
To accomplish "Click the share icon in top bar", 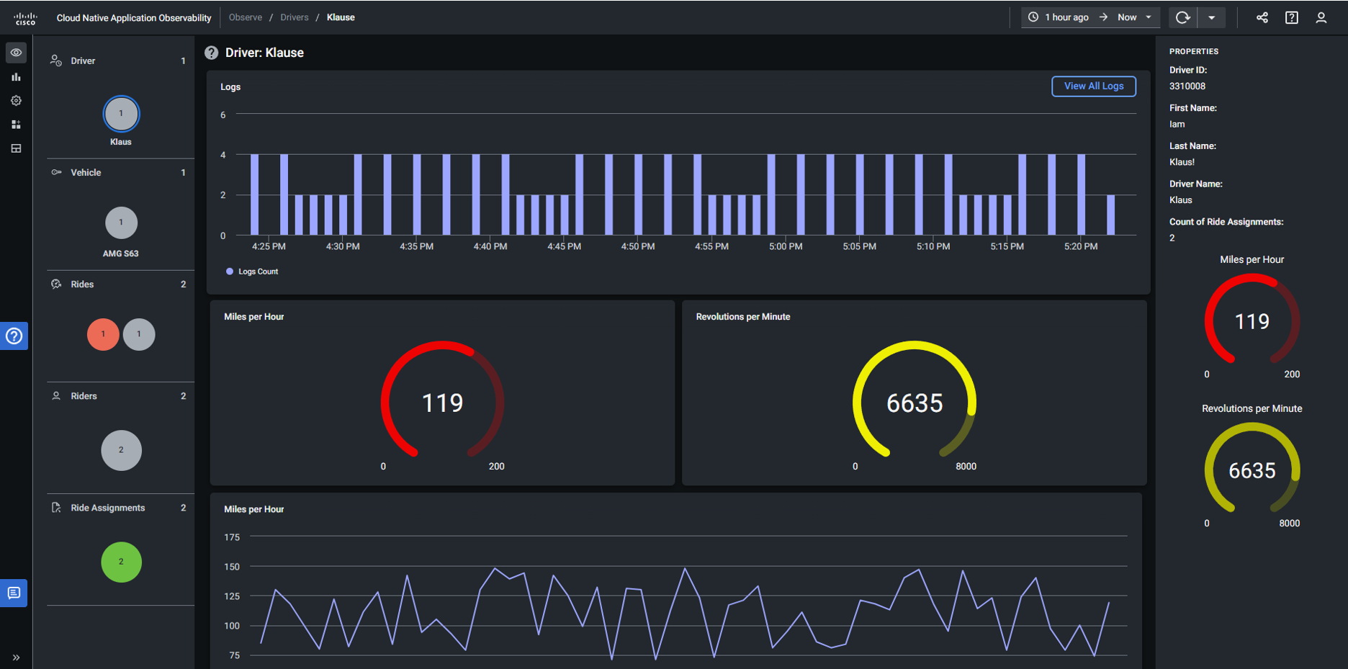I will (x=1262, y=17).
